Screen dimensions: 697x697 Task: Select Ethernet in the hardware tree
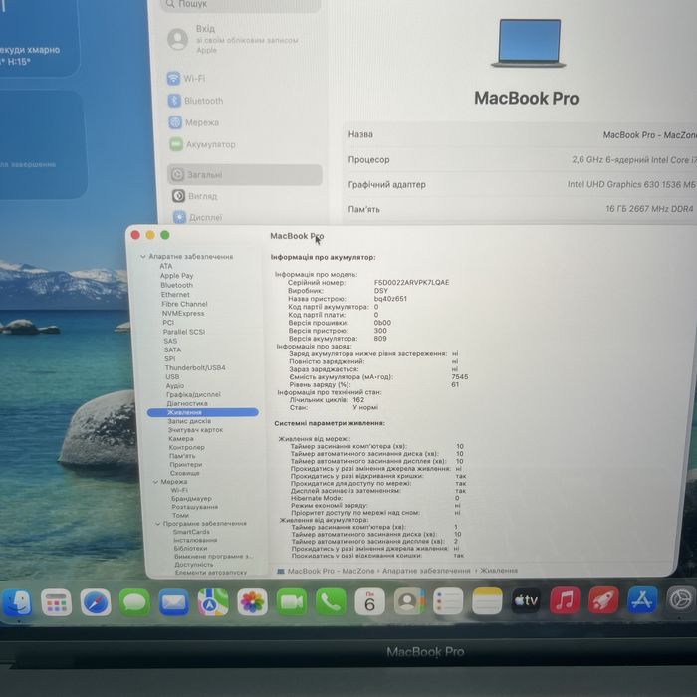coord(175,295)
